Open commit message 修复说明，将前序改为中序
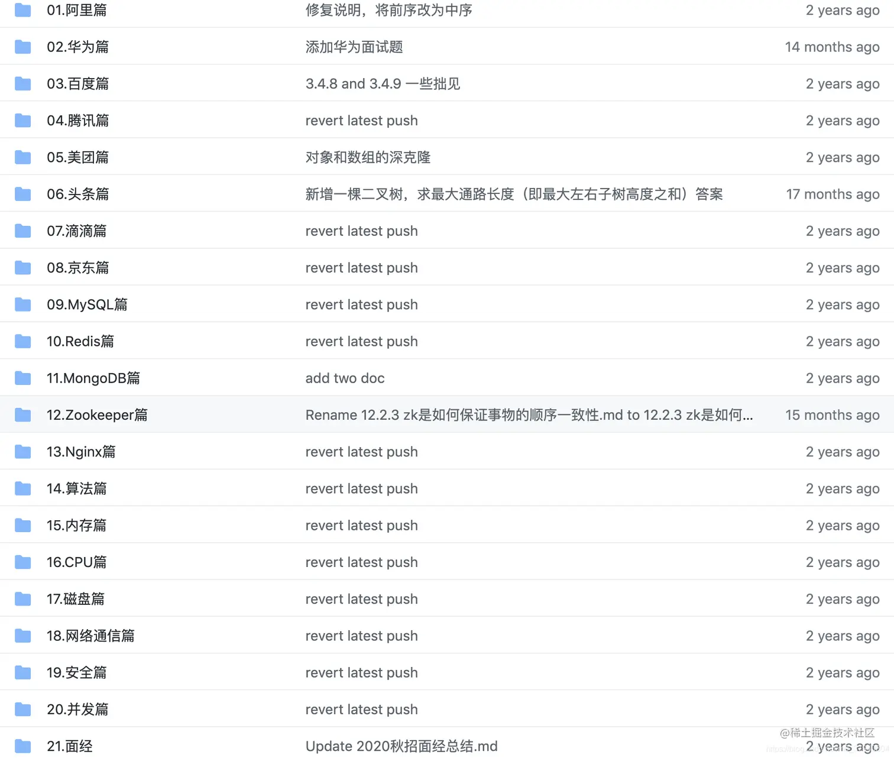The image size is (894, 758). tap(389, 10)
